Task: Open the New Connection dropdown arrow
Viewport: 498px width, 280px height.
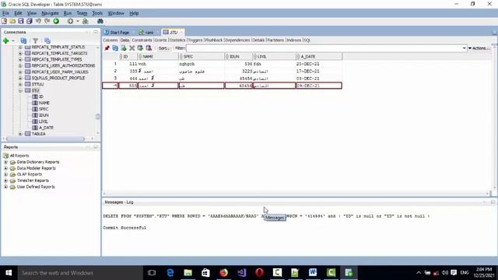Action: tap(13, 41)
